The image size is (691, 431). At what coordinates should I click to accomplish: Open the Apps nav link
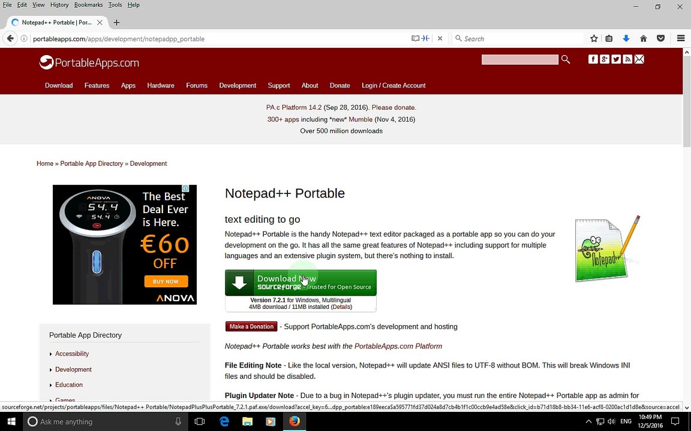point(128,86)
